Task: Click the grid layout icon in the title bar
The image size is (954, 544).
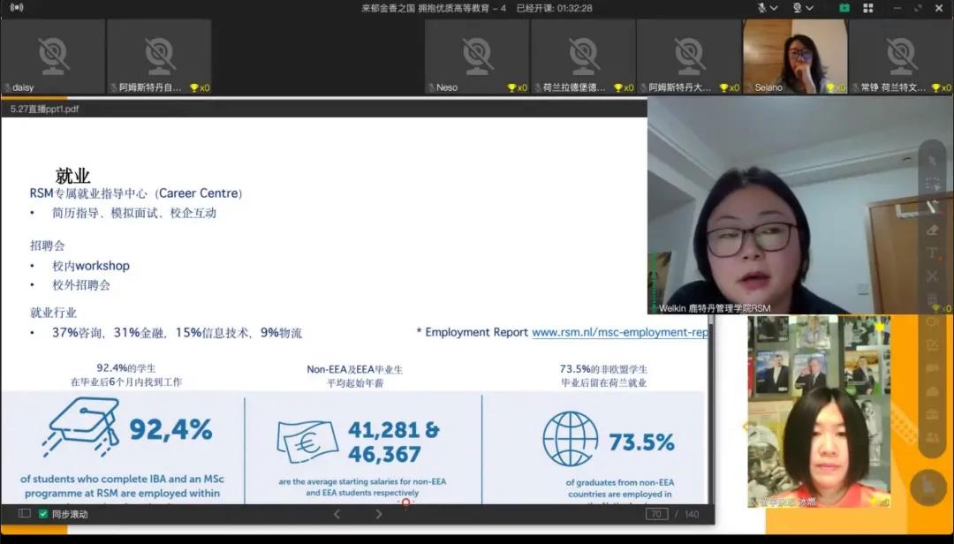Action: click(868, 8)
